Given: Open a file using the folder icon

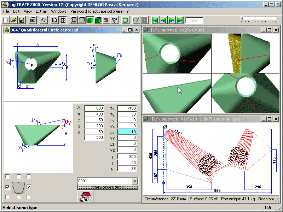Looking at the screenshot, I should [x=13, y=20].
